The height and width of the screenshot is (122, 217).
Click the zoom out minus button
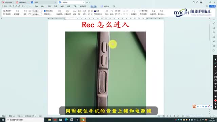pyautogui.click(x=194, y=116)
